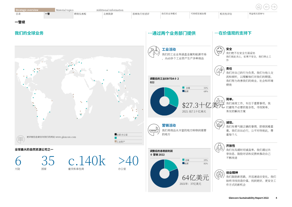Image resolution: width=292 pixels, height=207 pixels.
Task: Click the 安全 value title
Action: (x=229, y=49)
